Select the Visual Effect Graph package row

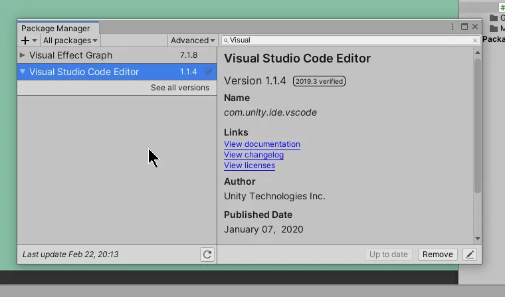(x=117, y=55)
